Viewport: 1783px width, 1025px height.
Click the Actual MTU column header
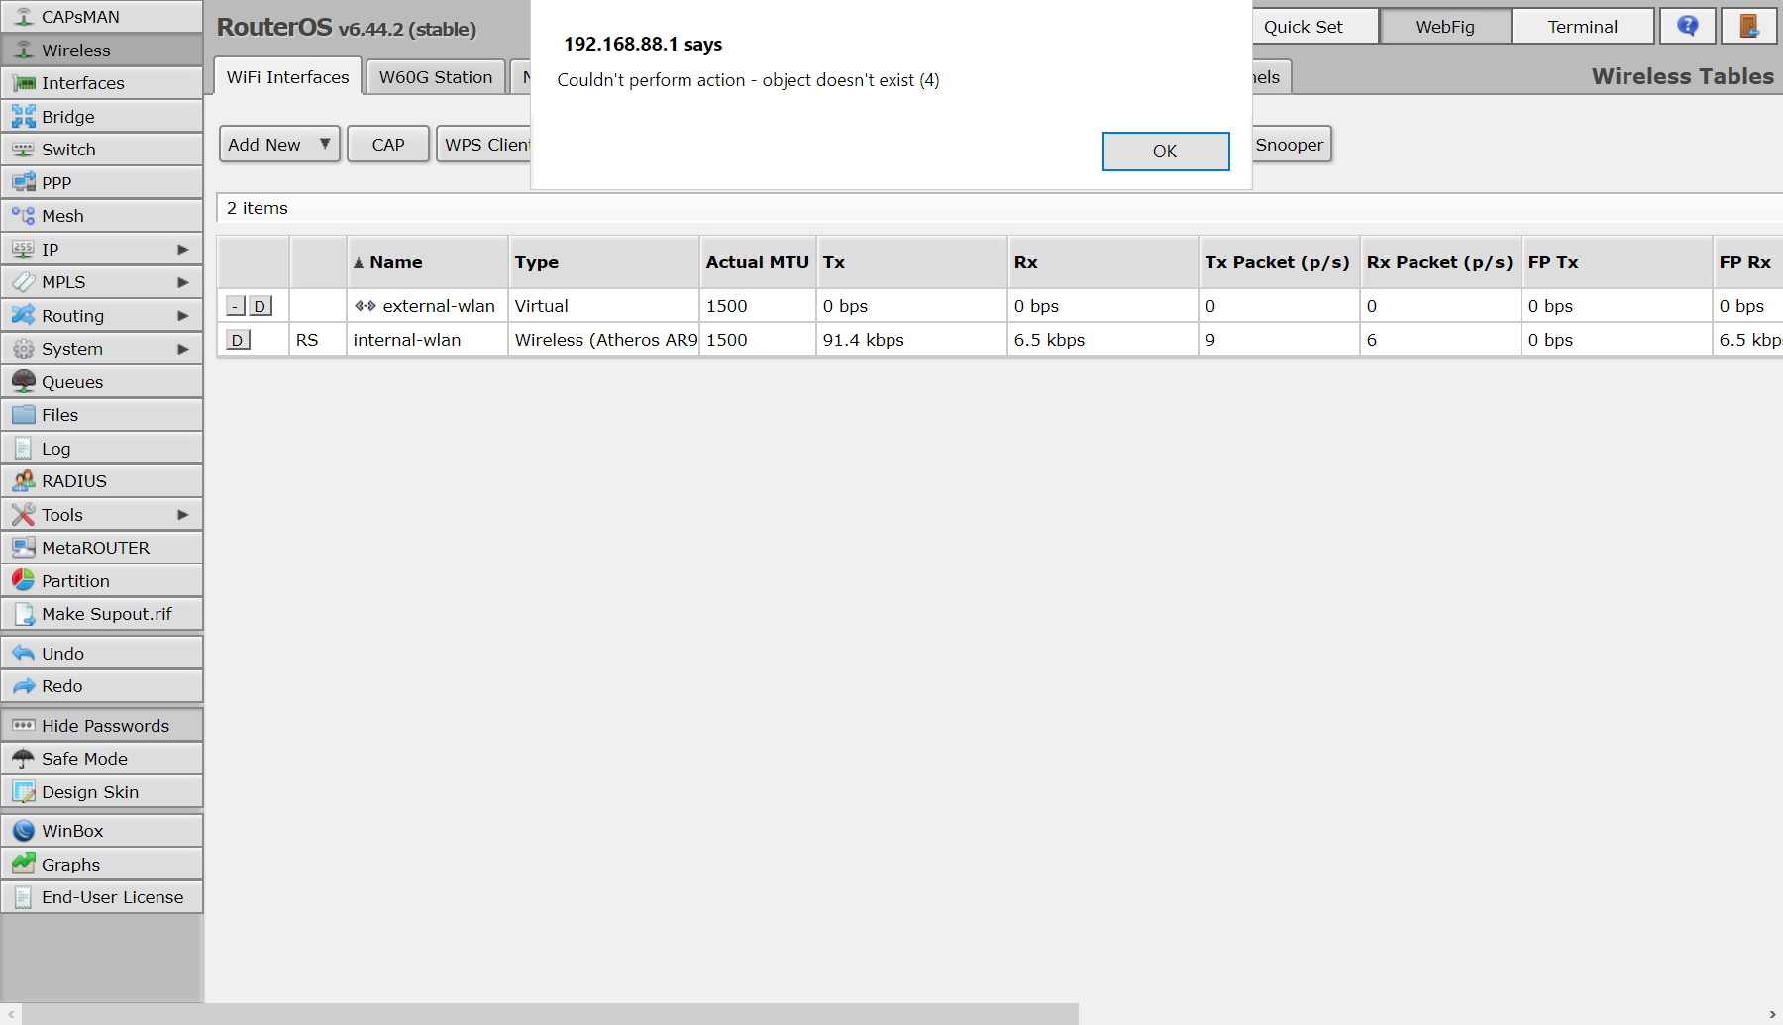point(758,262)
